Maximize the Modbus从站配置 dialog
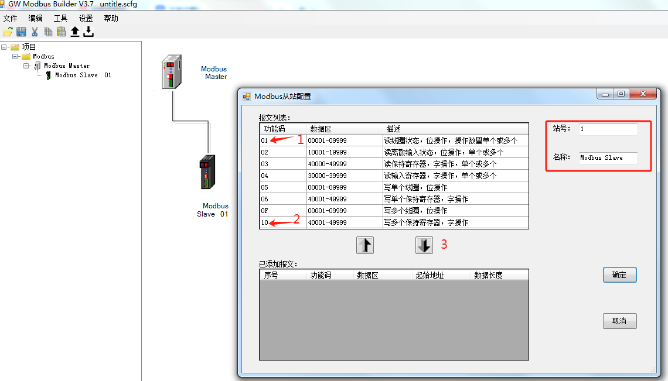Screen dimensions: 668x381 tap(621, 94)
